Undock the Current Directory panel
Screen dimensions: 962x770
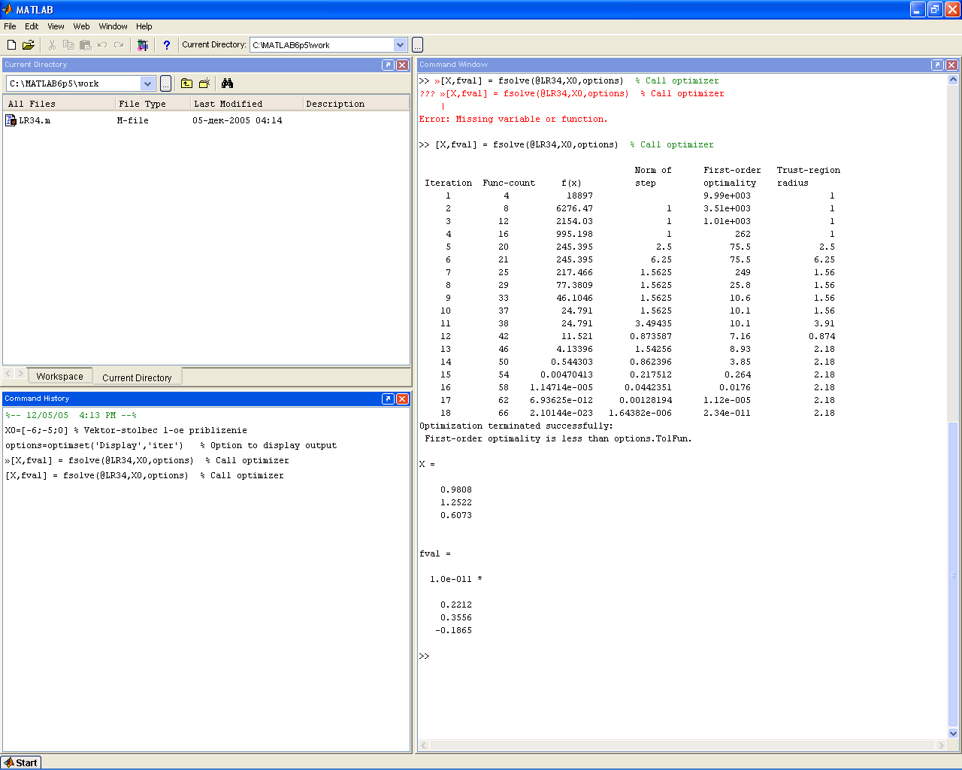click(x=388, y=65)
